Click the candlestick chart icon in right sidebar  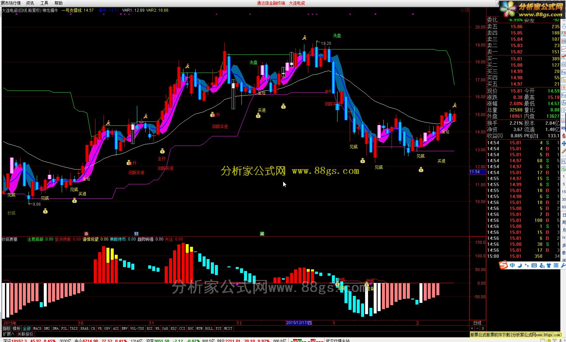coord(564,56)
